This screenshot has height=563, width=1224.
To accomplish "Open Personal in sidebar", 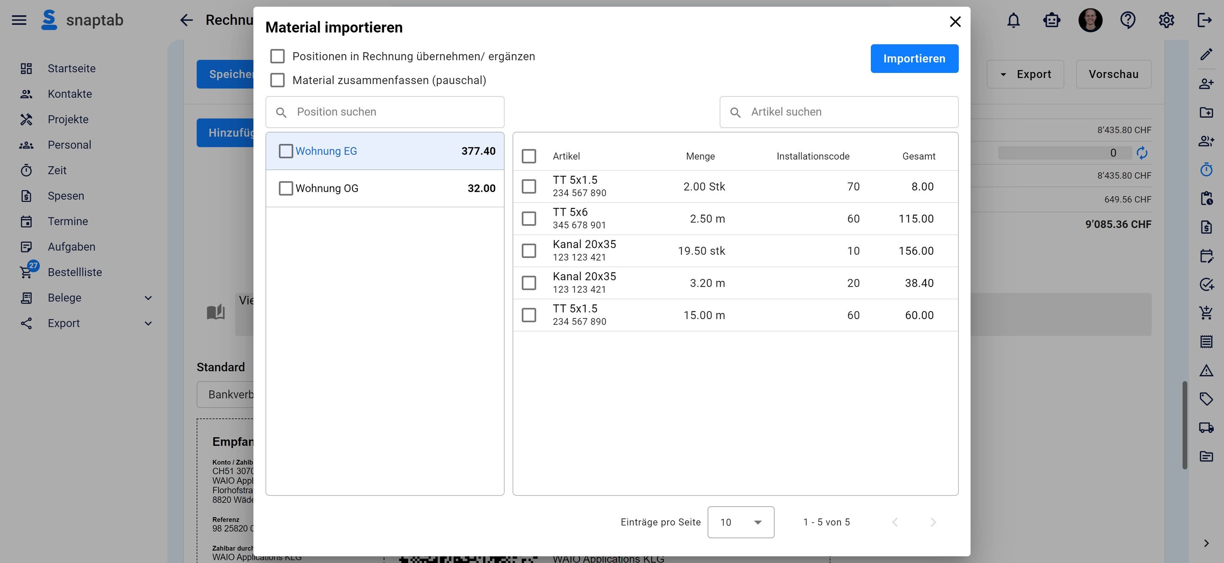I will (69, 145).
